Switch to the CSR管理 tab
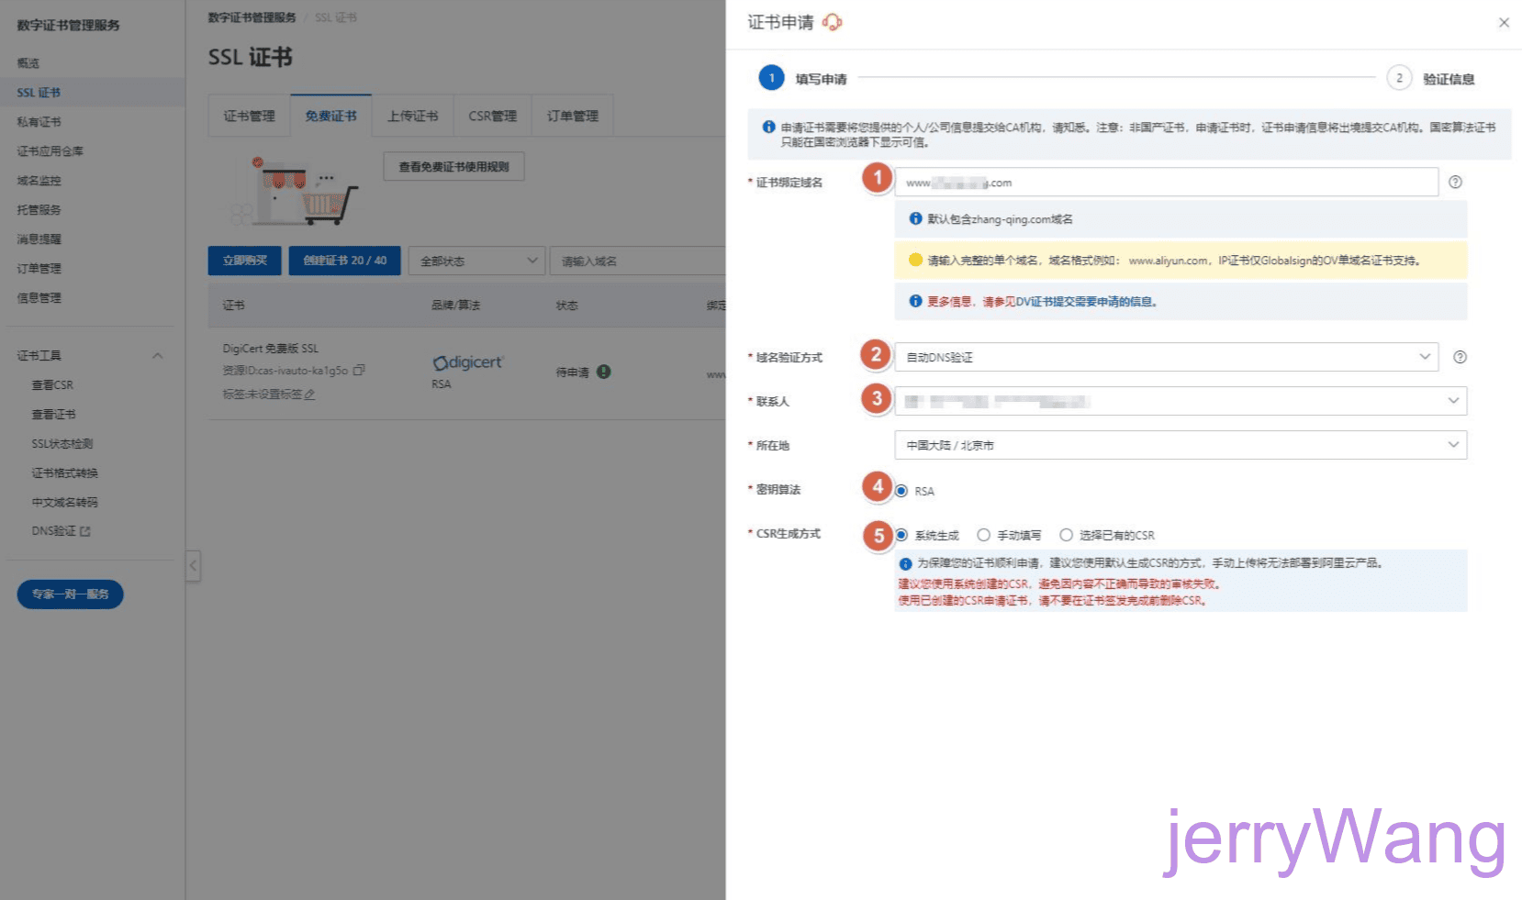Viewport: 1522px width, 900px height. 492,116
